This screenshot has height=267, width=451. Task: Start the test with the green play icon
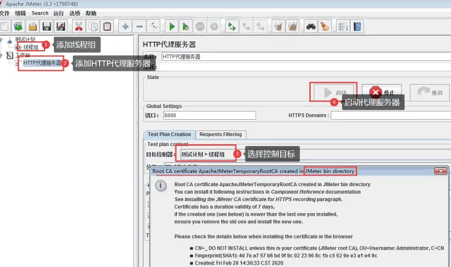[172, 26]
